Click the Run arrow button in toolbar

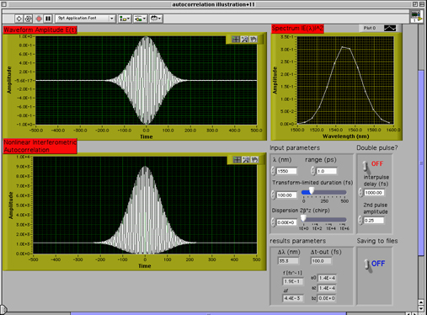[19, 19]
